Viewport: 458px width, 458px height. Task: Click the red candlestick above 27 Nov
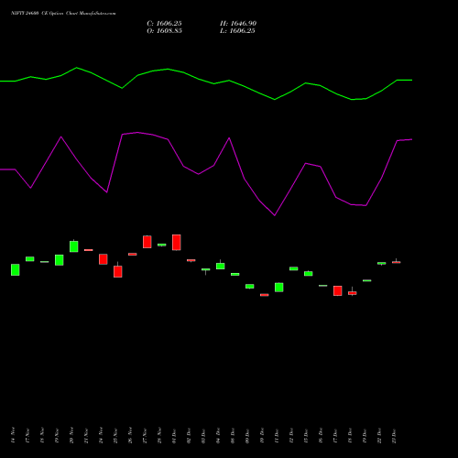point(147,242)
